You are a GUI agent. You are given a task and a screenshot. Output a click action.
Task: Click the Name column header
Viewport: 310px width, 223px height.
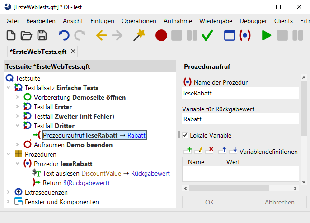click(202, 162)
